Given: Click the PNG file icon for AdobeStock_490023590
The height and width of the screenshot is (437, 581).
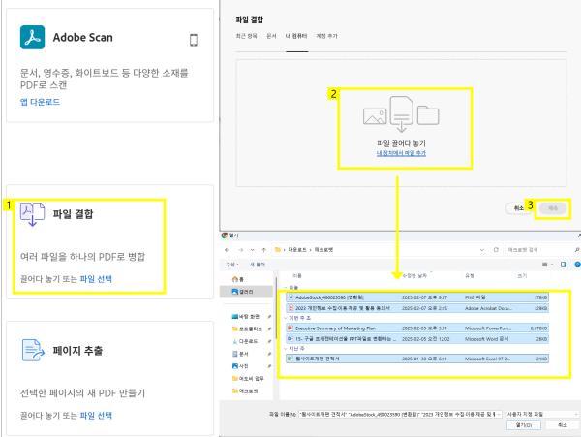Looking at the screenshot, I should 291,297.
